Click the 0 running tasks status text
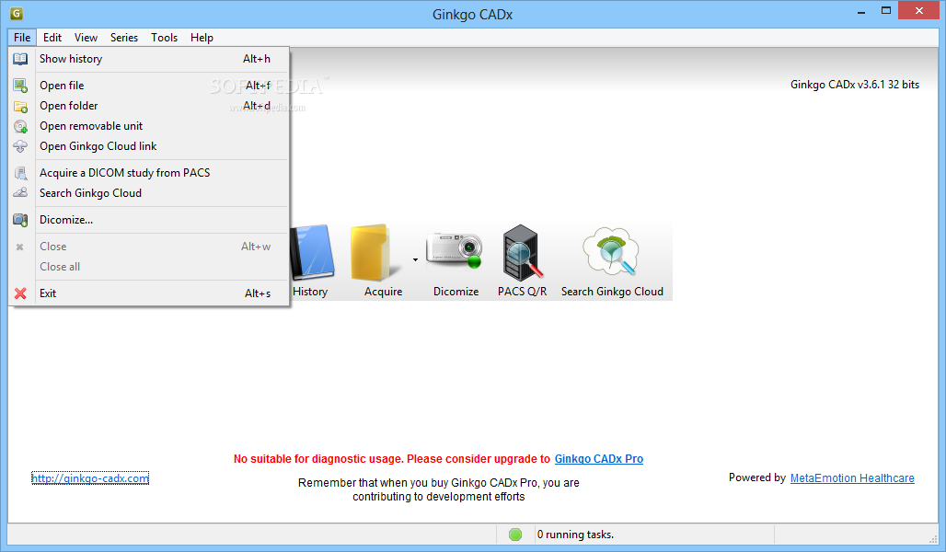 (575, 535)
